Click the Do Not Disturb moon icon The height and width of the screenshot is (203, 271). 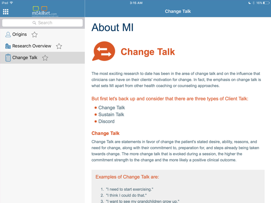point(250,3)
